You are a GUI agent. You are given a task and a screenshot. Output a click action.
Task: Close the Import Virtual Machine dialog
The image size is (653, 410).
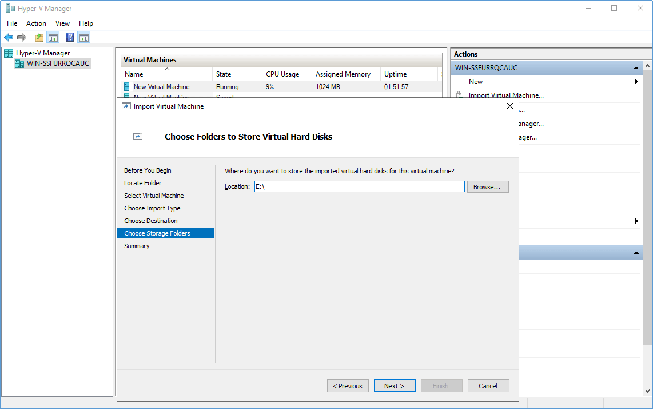(x=510, y=106)
